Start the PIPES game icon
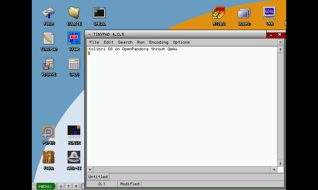 48,132
